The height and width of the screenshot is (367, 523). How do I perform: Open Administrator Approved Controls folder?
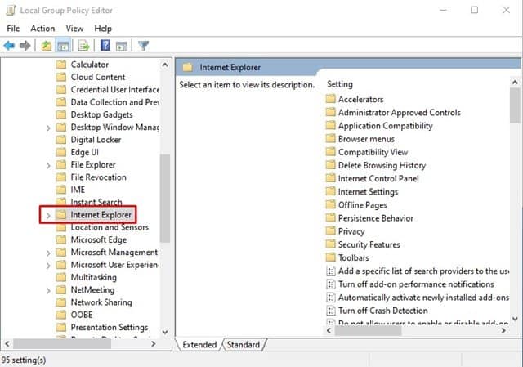(x=400, y=112)
